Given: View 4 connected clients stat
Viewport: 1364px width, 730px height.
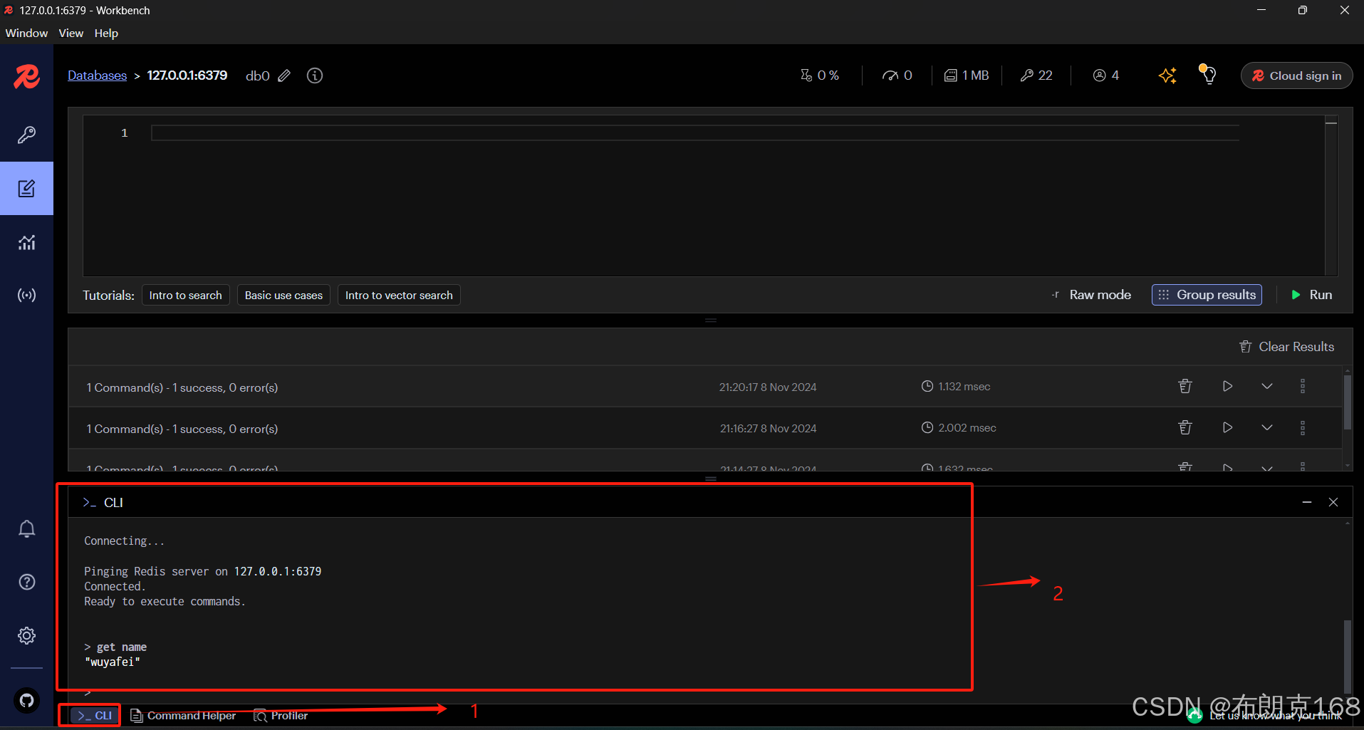Looking at the screenshot, I should click(1106, 75).
